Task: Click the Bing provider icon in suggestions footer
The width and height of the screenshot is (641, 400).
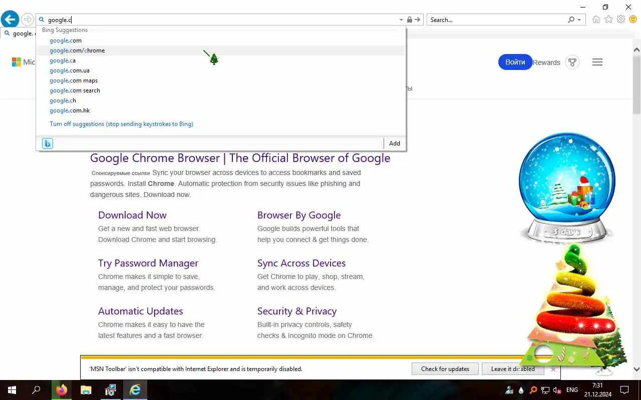Action: click(47, 143)
